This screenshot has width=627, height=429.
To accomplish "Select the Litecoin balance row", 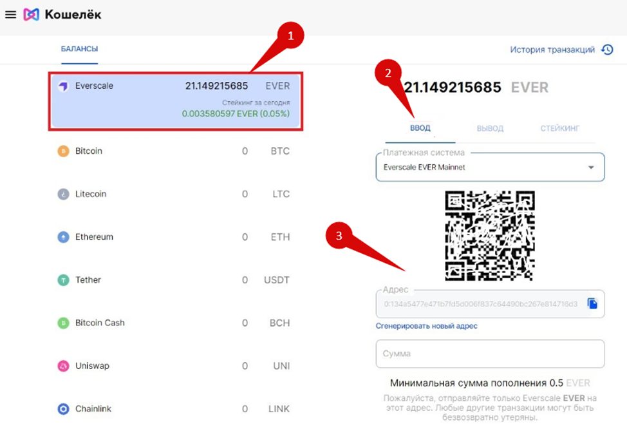I will (x=174, y=194).
